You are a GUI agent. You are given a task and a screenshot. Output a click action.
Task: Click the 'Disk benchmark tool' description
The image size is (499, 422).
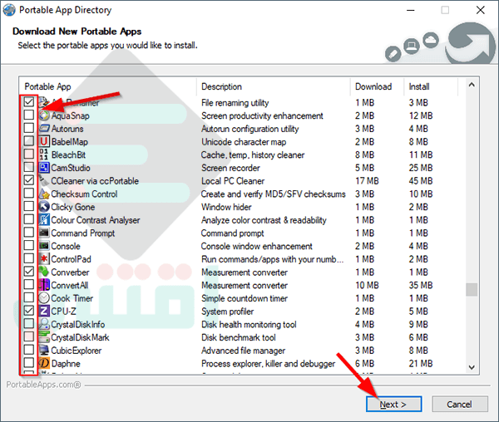click(x=239, y=337)
